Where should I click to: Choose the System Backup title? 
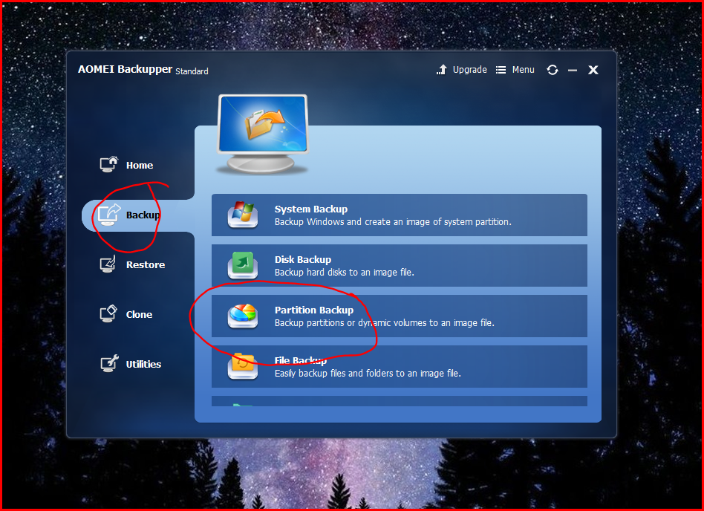[x=310, y=209]
